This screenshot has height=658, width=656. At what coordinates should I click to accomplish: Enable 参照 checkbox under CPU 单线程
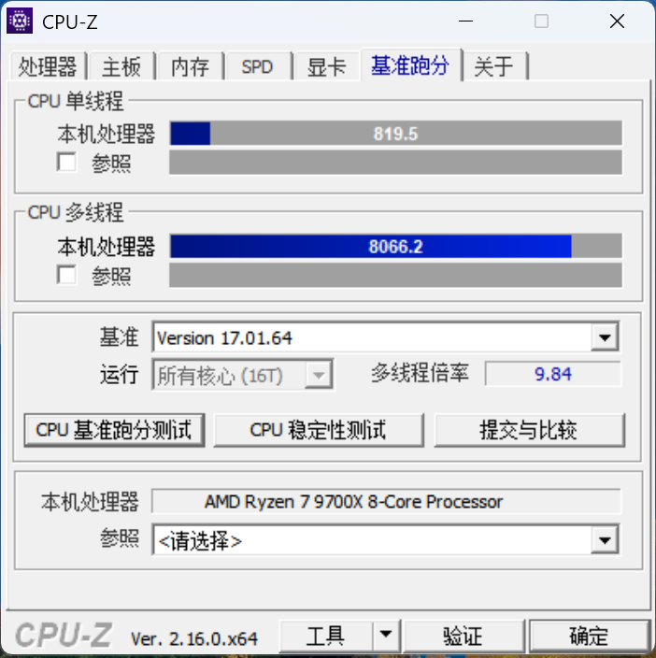pos(66,162)
